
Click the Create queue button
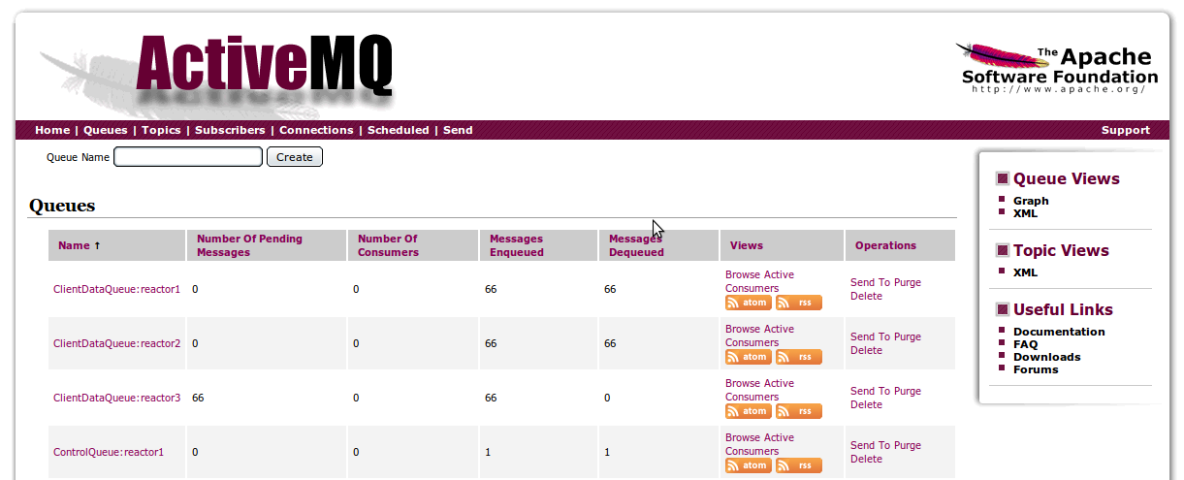tap(295, 157)
